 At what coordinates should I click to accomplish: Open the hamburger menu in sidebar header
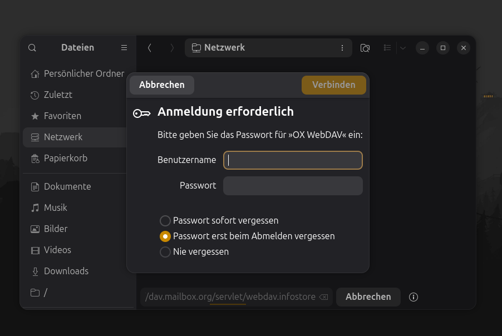point(124,48)
